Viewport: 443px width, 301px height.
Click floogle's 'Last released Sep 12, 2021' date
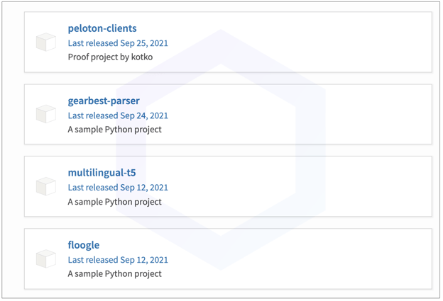[x=118, y=260]
